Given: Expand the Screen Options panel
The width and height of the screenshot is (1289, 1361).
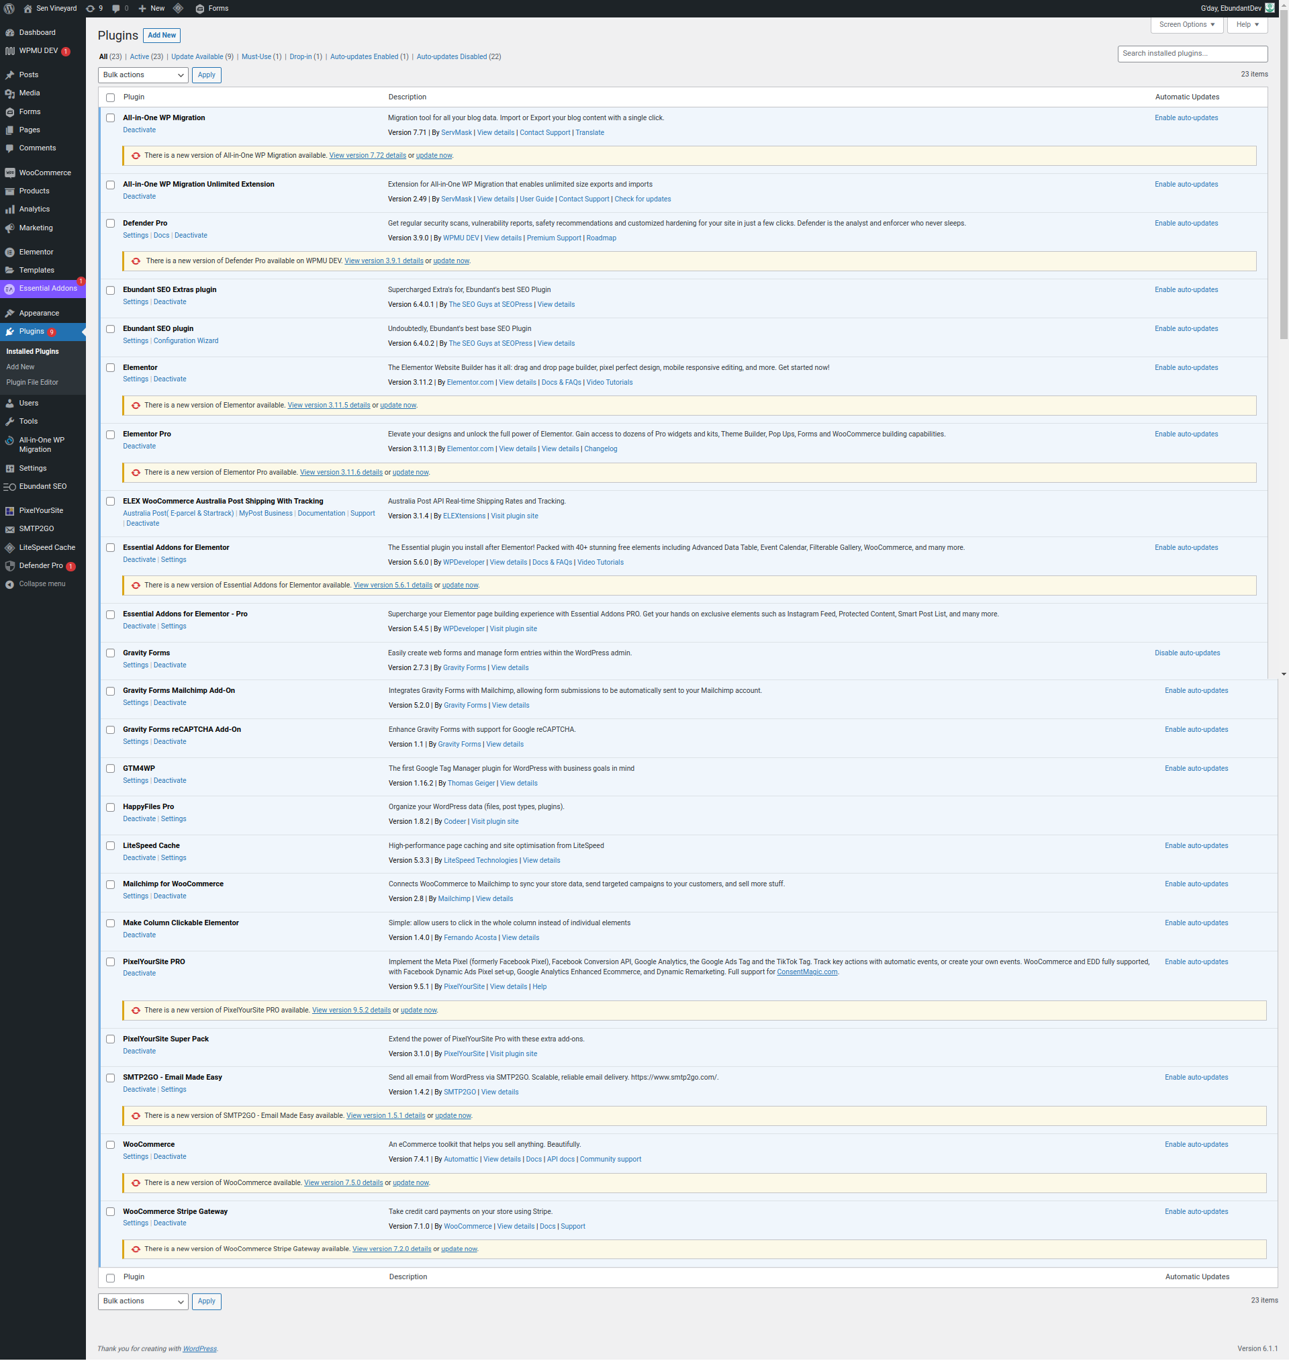Looking at the screenshot, I should (x=1186, y=25).
